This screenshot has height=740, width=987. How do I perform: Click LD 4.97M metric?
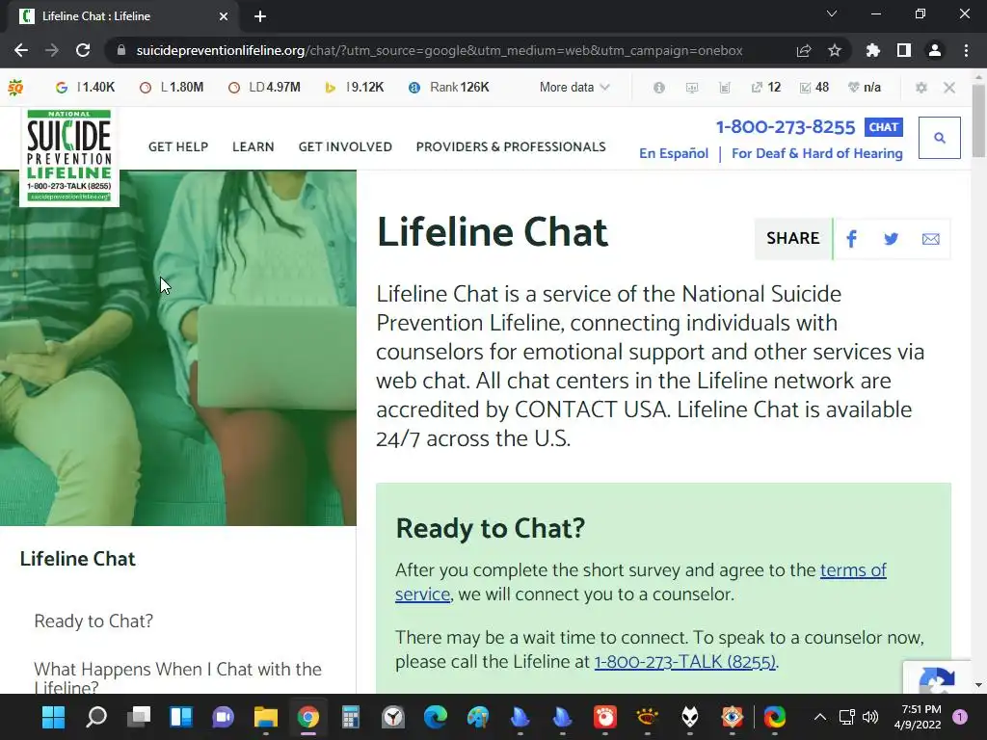point(264,88)
